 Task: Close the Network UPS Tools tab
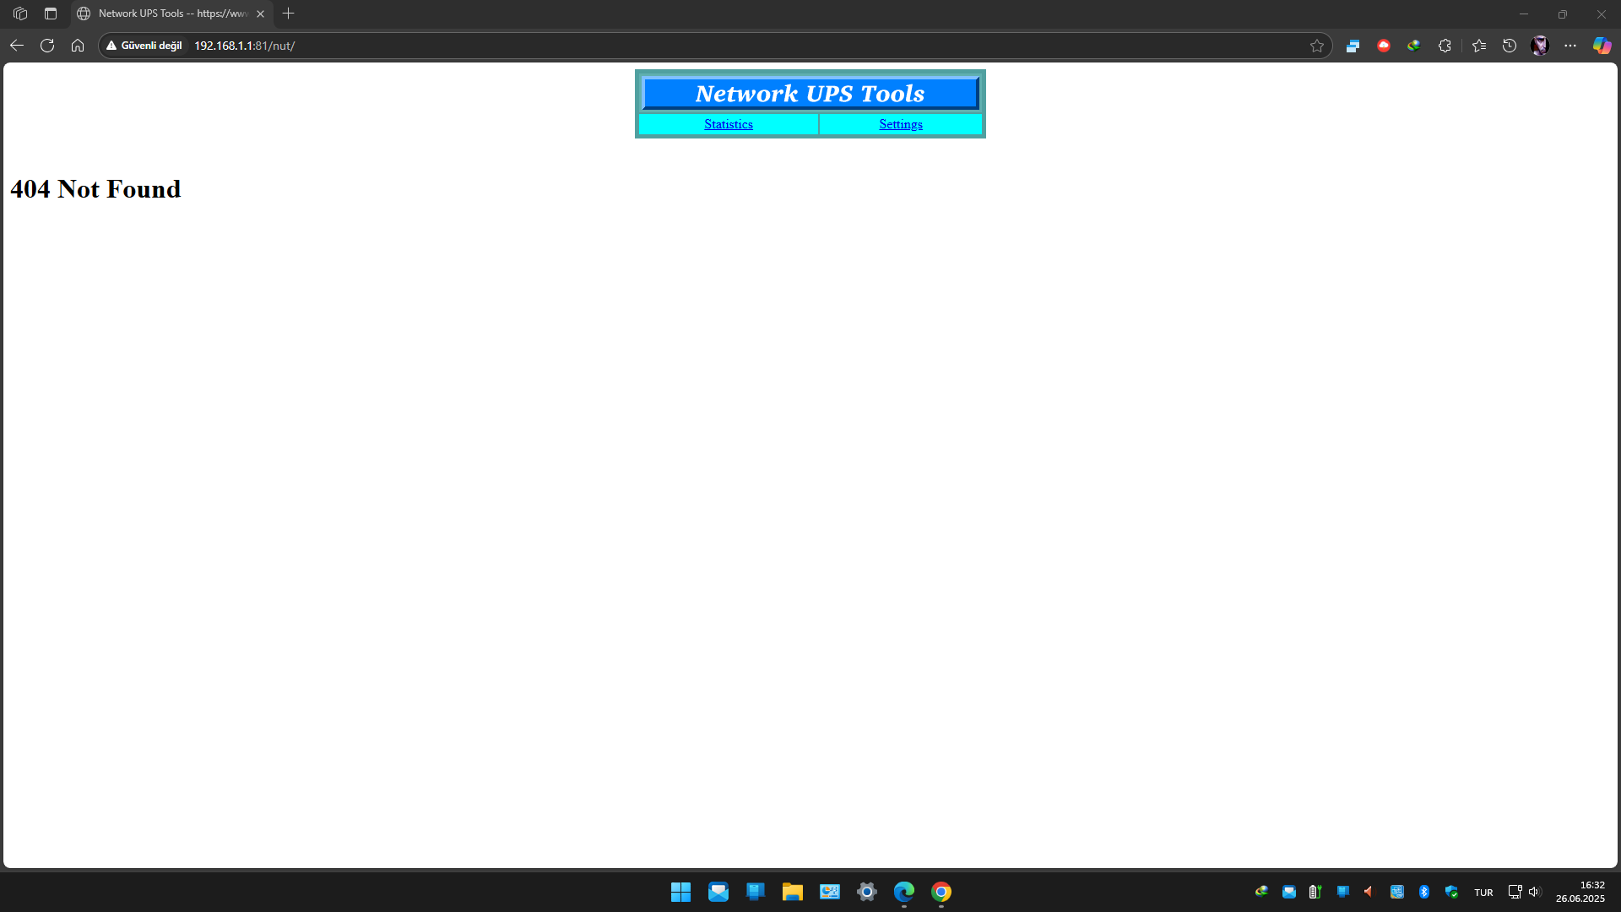(x=261, y=14)
